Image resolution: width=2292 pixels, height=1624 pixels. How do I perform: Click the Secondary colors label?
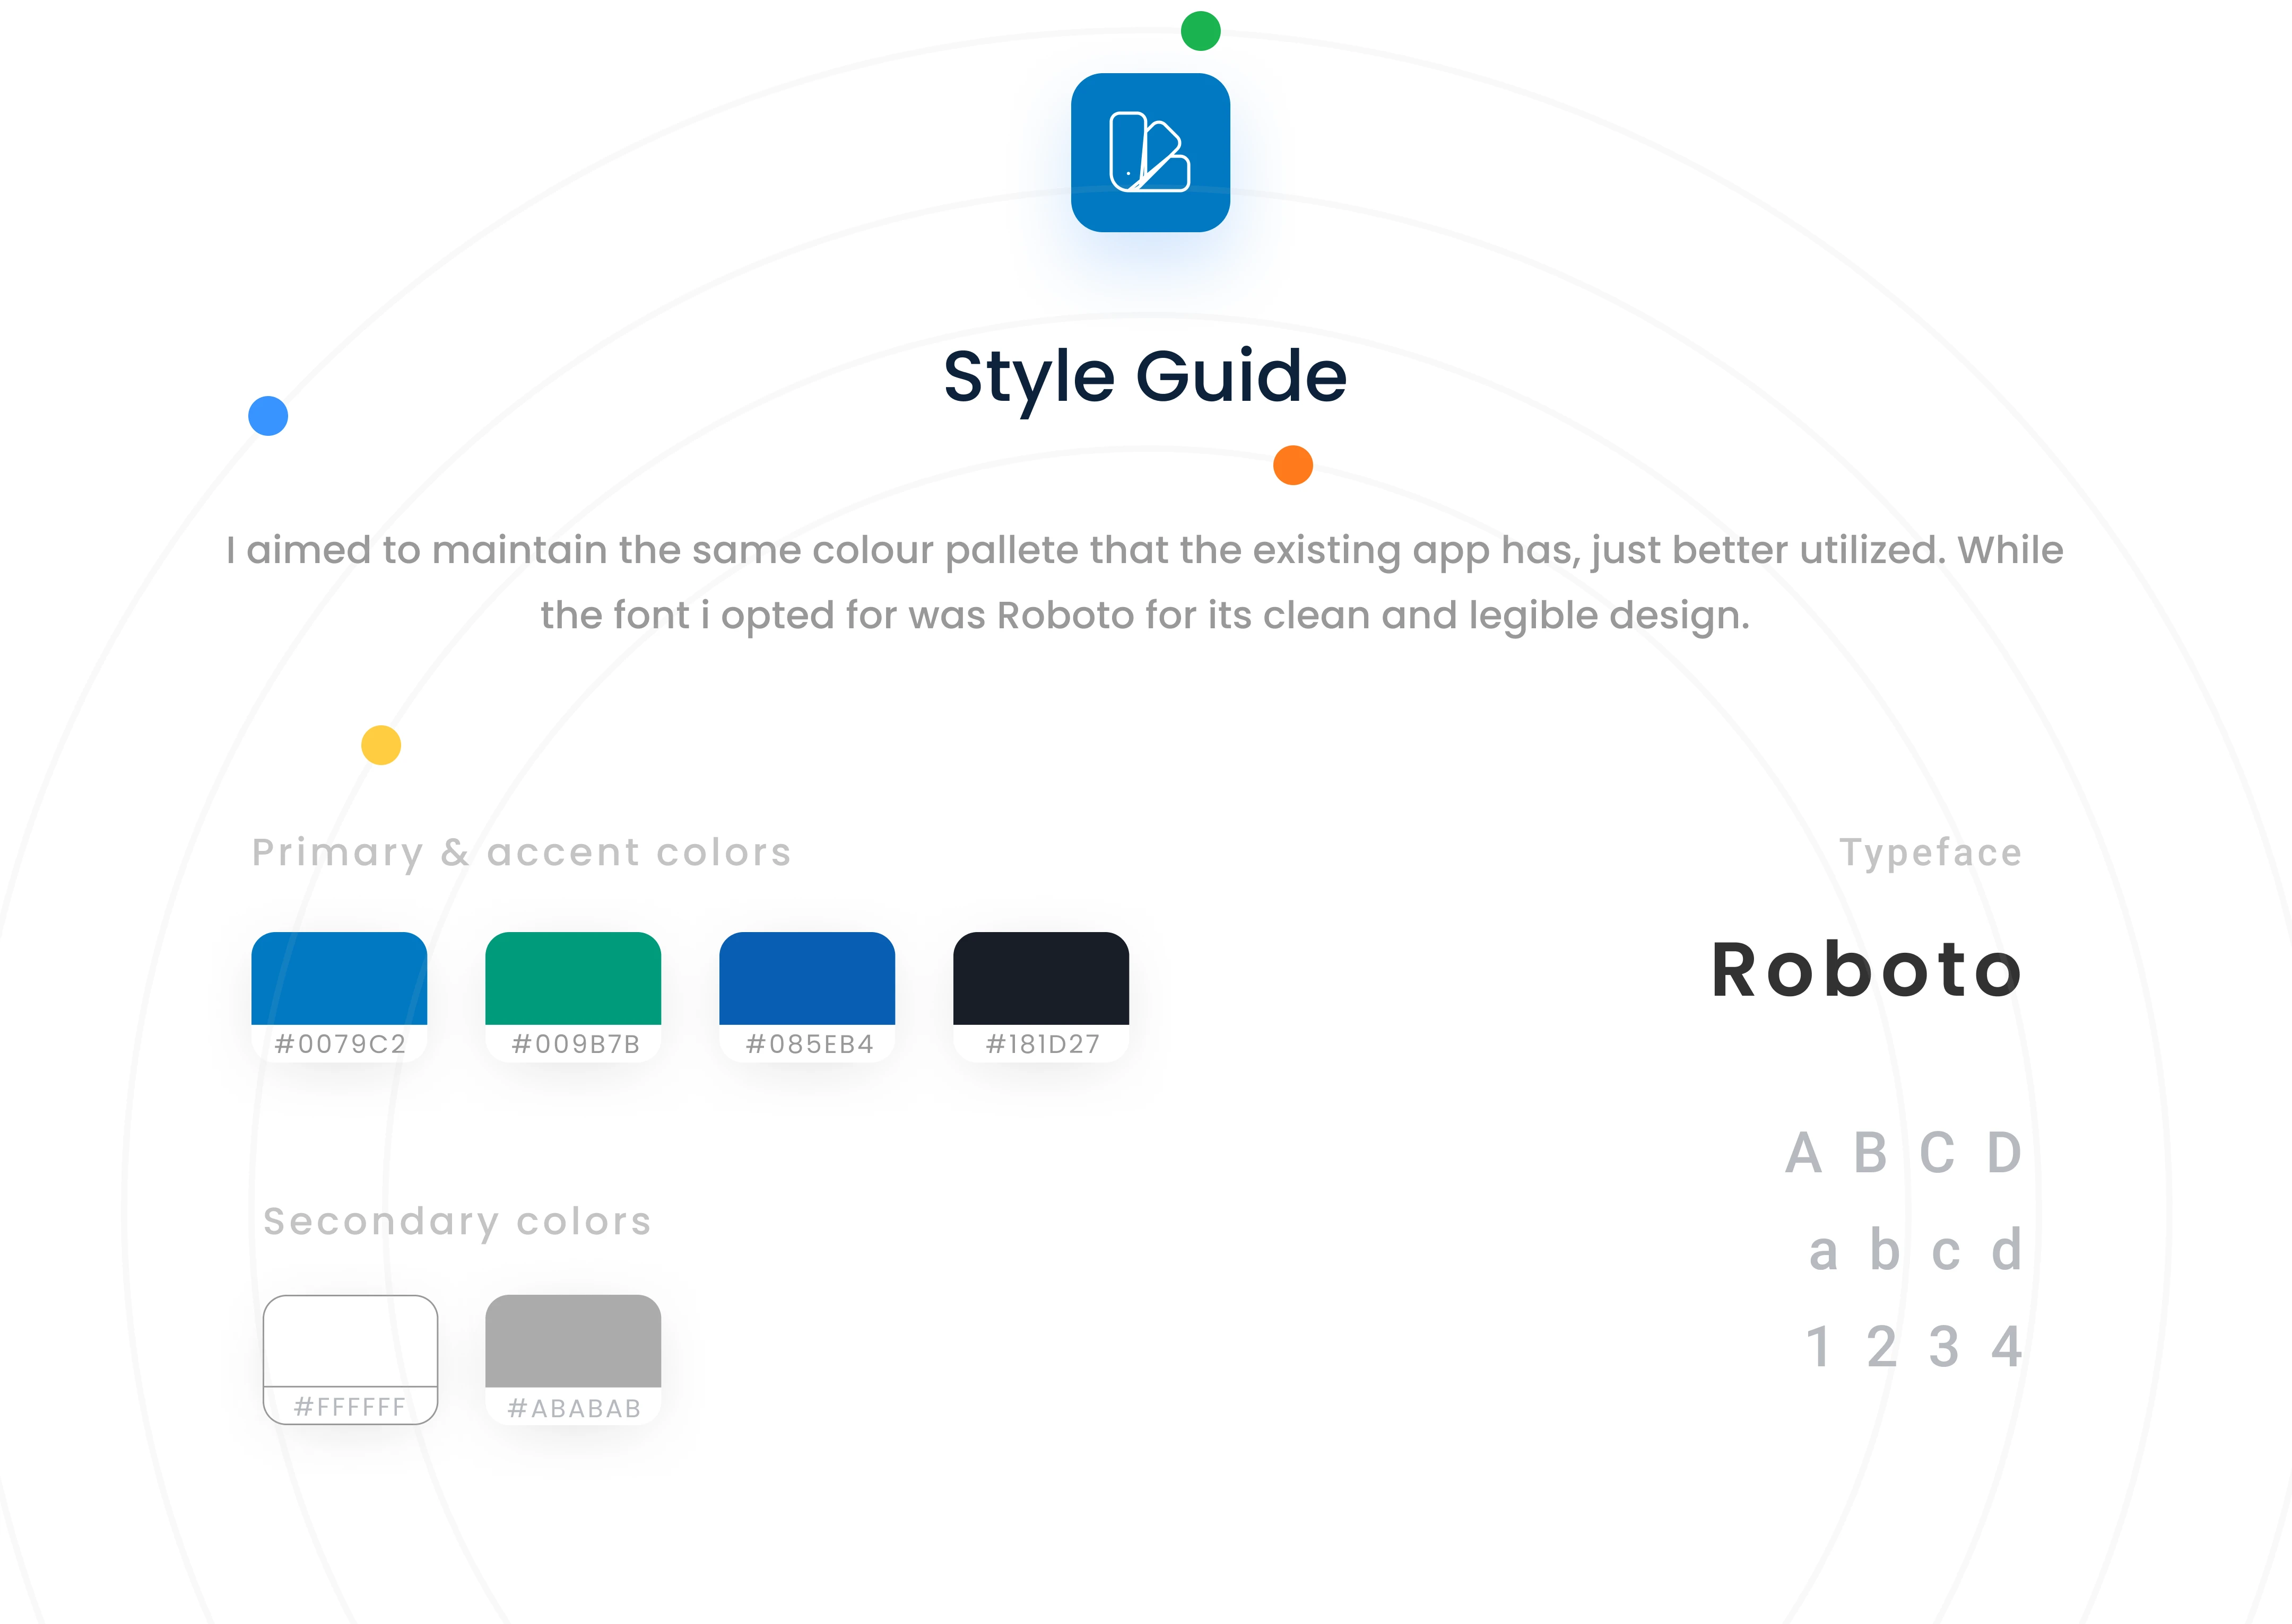457,1222
